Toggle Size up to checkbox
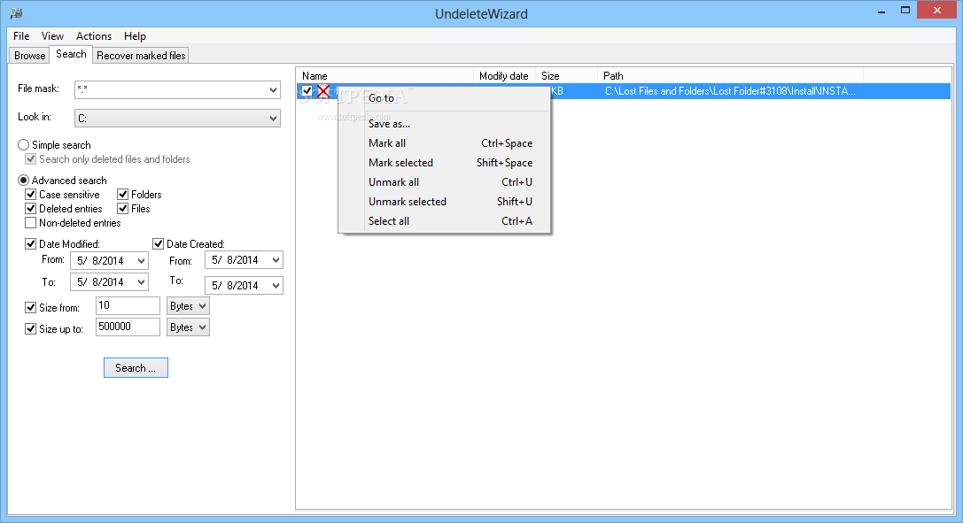The image size is (963, 523). pos(31,329)
